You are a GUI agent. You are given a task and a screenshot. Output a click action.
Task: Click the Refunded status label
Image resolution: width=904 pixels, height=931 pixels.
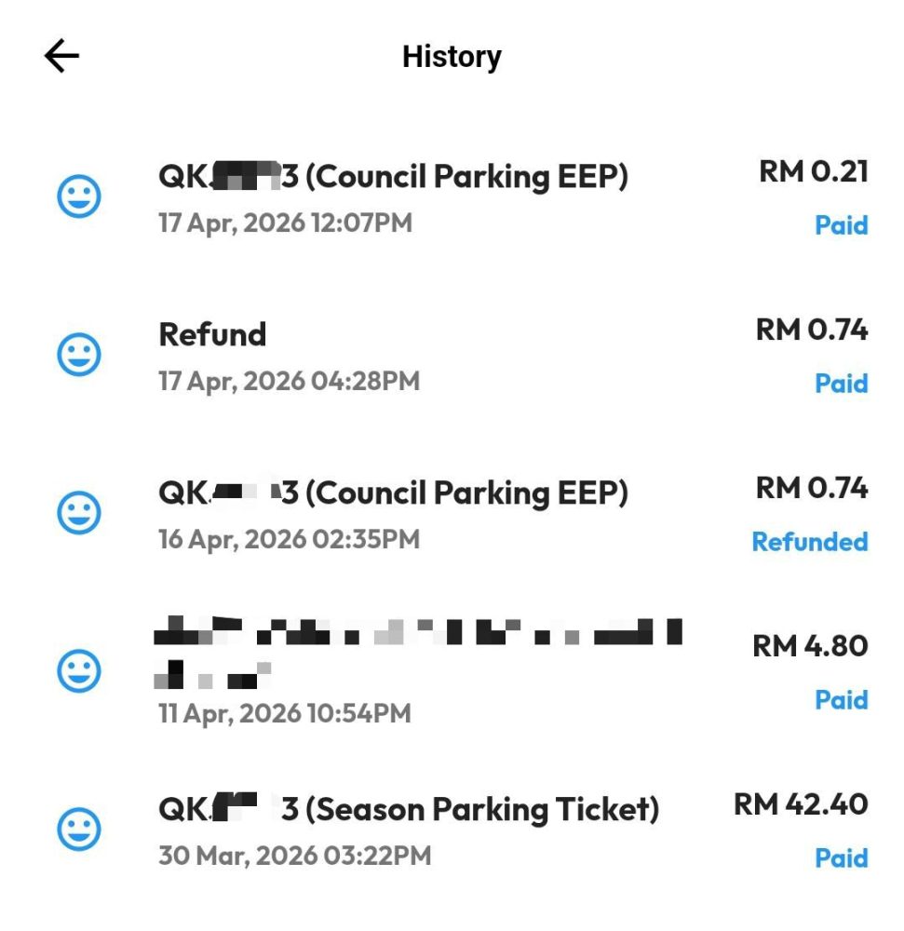809,542
